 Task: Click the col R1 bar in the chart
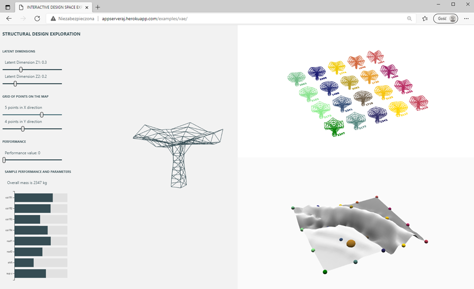pyautogui.click(x=34, y=197)
